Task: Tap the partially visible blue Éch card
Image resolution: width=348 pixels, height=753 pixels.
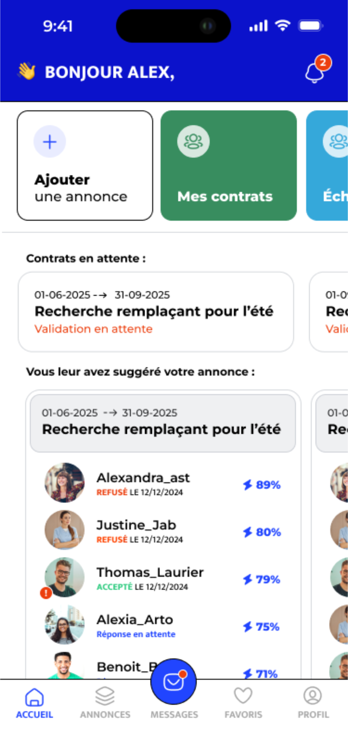Action: coord(327,165)
